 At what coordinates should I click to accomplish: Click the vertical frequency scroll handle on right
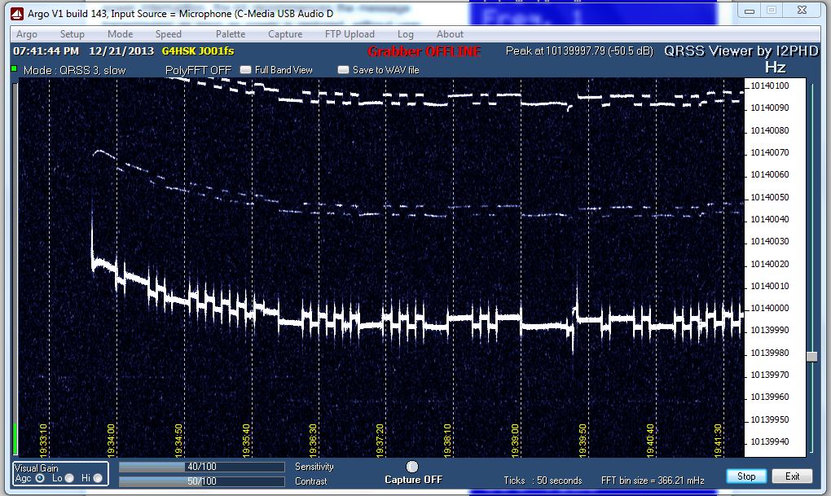click(811, 357)
